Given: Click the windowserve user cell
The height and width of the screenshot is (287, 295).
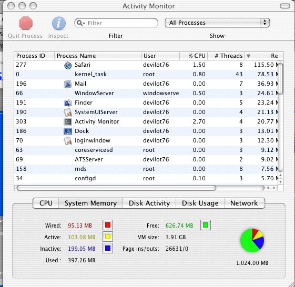Looking at the screenshot, I should point(161,93).
